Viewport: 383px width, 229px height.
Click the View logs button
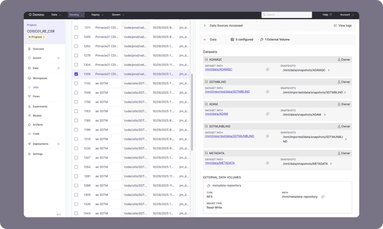[x=342, y=25]
